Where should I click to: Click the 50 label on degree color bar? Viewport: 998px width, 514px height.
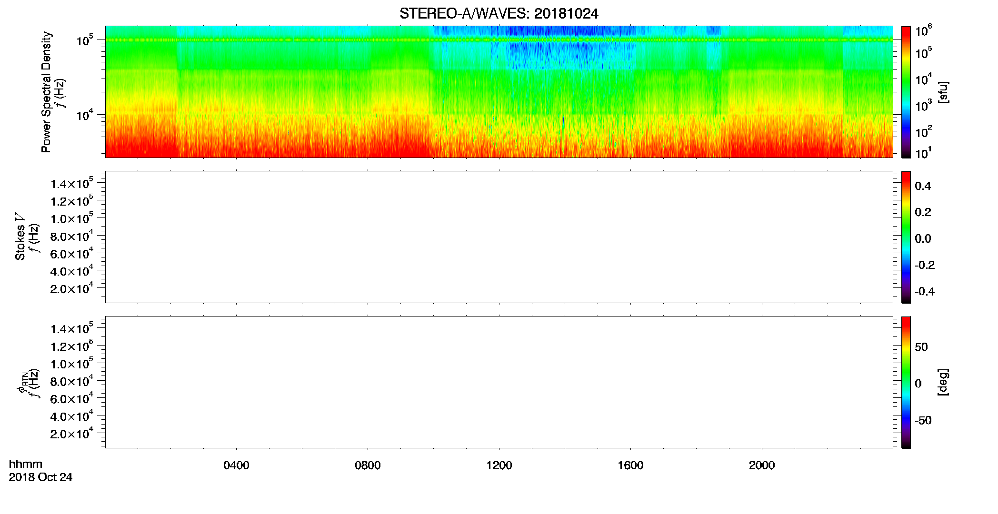[921, 347]
